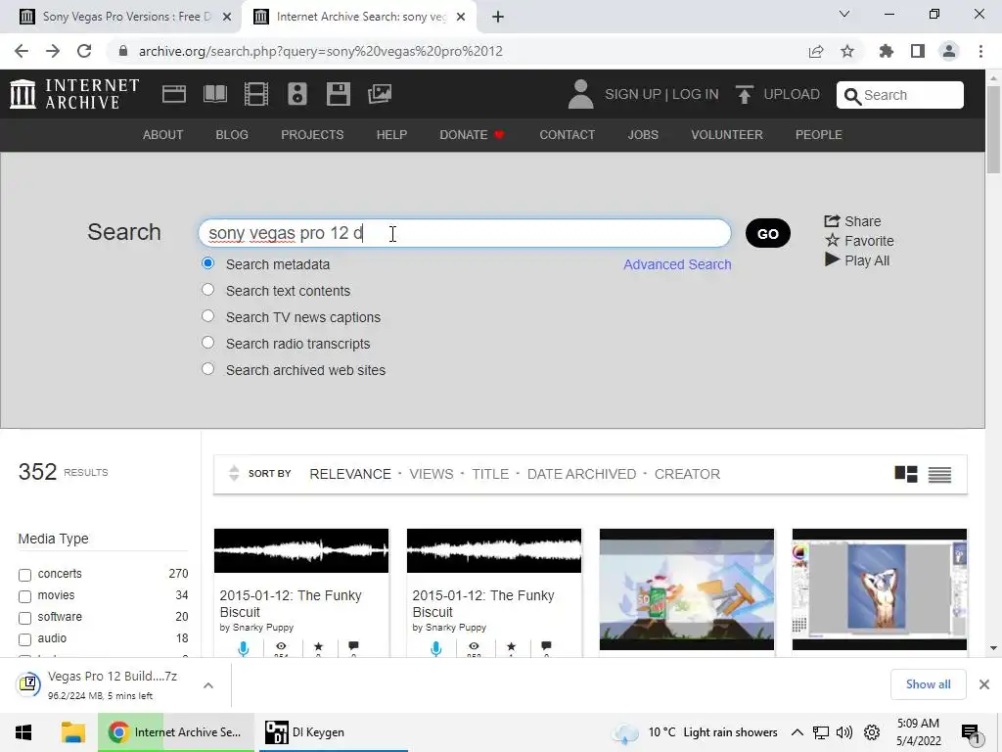Share this page icon in address bar
The height and width of the screenshot is (752, 1002).
coord(816,51)
